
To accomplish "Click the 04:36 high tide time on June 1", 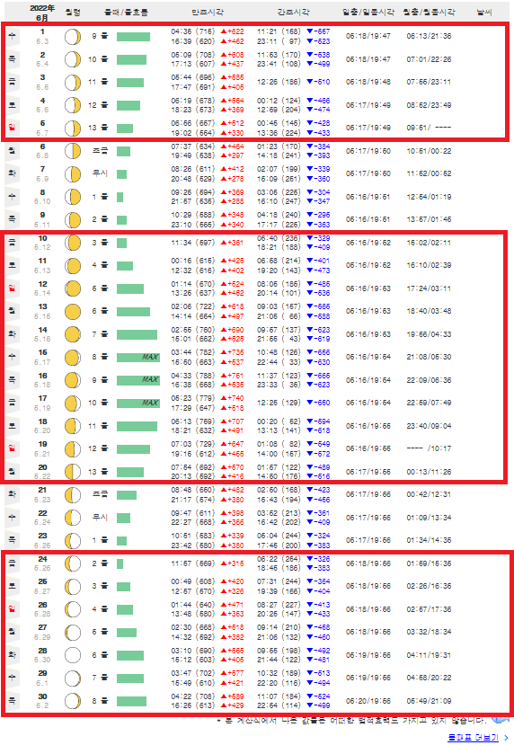I will [182, 31].
